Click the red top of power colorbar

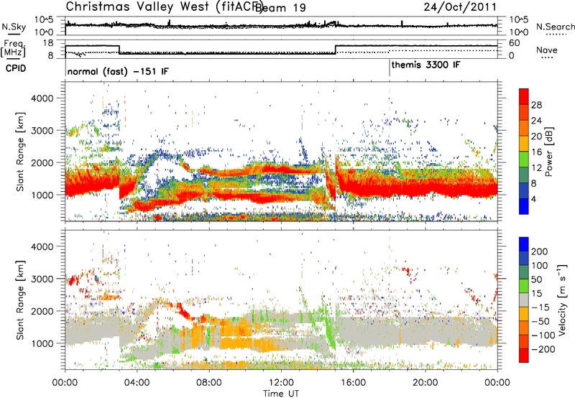(x=524, y=96)
